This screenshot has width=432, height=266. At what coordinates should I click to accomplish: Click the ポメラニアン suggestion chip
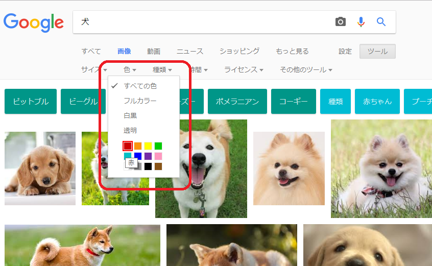click(x=237, y=101)
